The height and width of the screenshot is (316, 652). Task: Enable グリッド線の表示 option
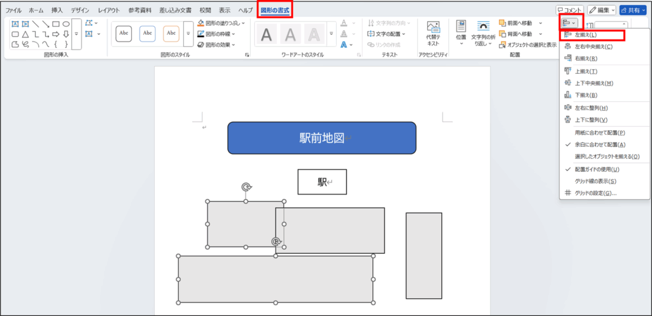click(595, 181)
